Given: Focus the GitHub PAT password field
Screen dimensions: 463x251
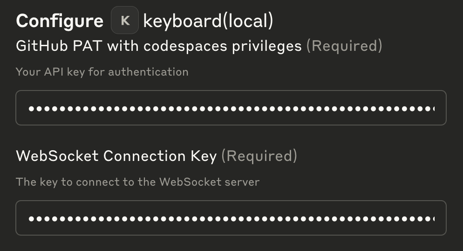Looking at the screenshot, I should coord(231,108).
